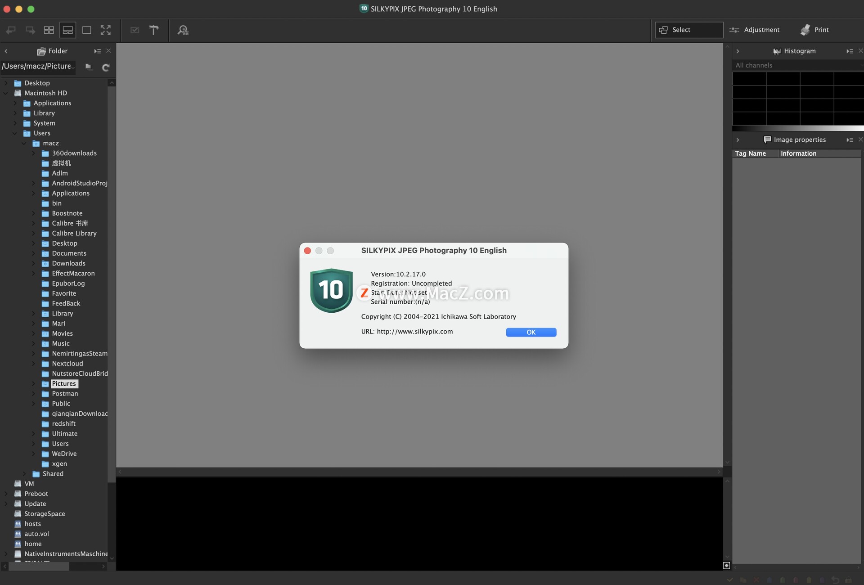864x585 pixels.
Task: Select the combination preview-and-thumbnails view
Action: (67, 30)
